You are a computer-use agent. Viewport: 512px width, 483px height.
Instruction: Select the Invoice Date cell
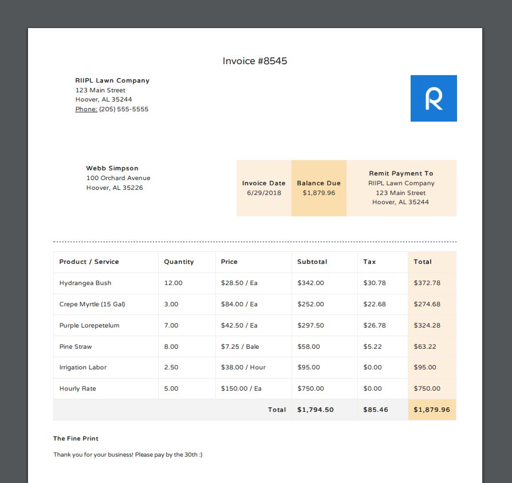pyautogui.click(x=264, y=188)
